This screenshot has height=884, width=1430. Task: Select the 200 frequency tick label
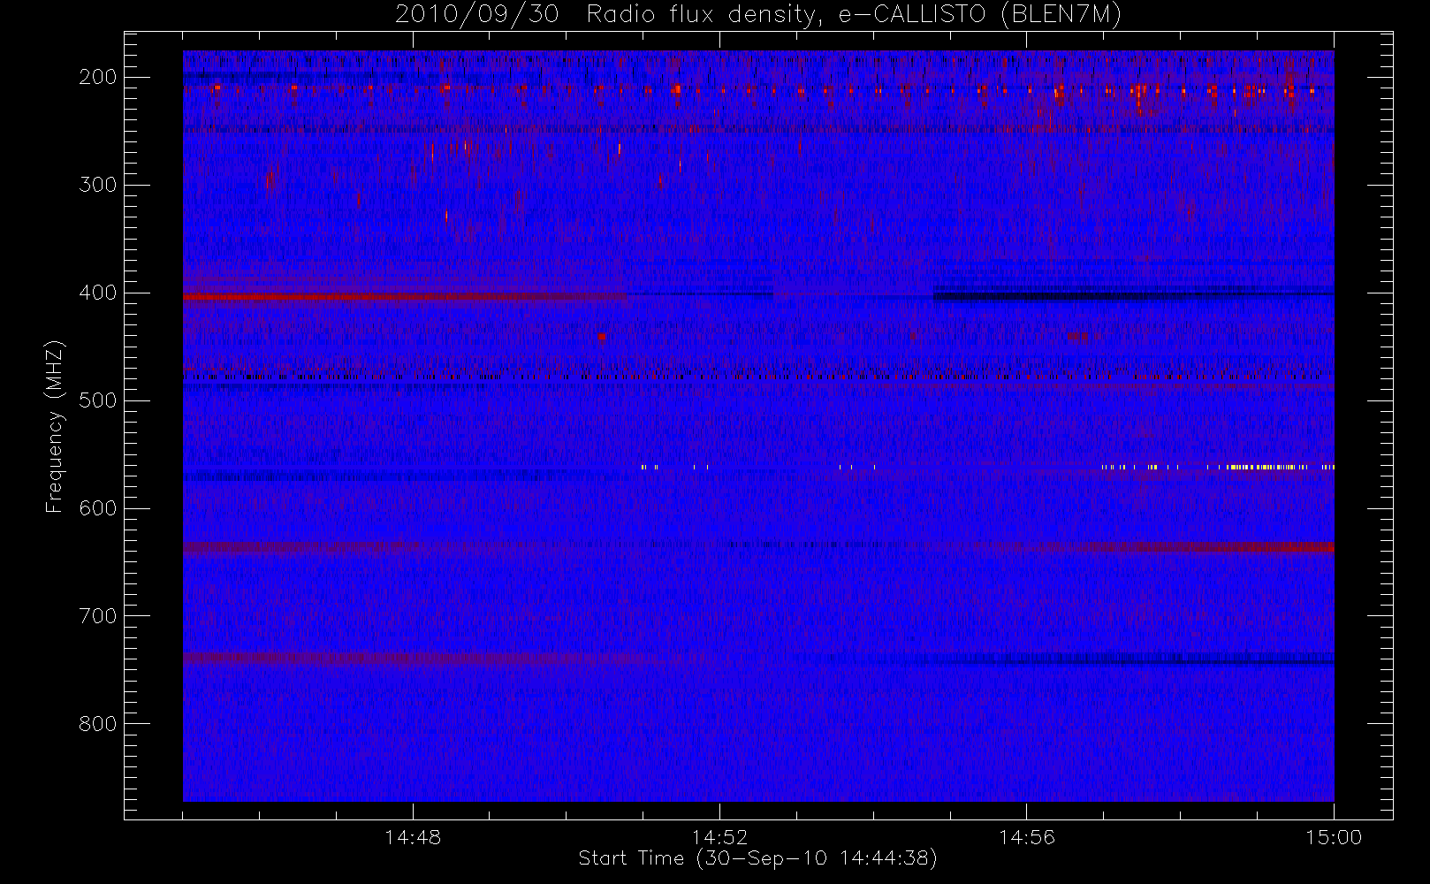click(x=98, y=77)
